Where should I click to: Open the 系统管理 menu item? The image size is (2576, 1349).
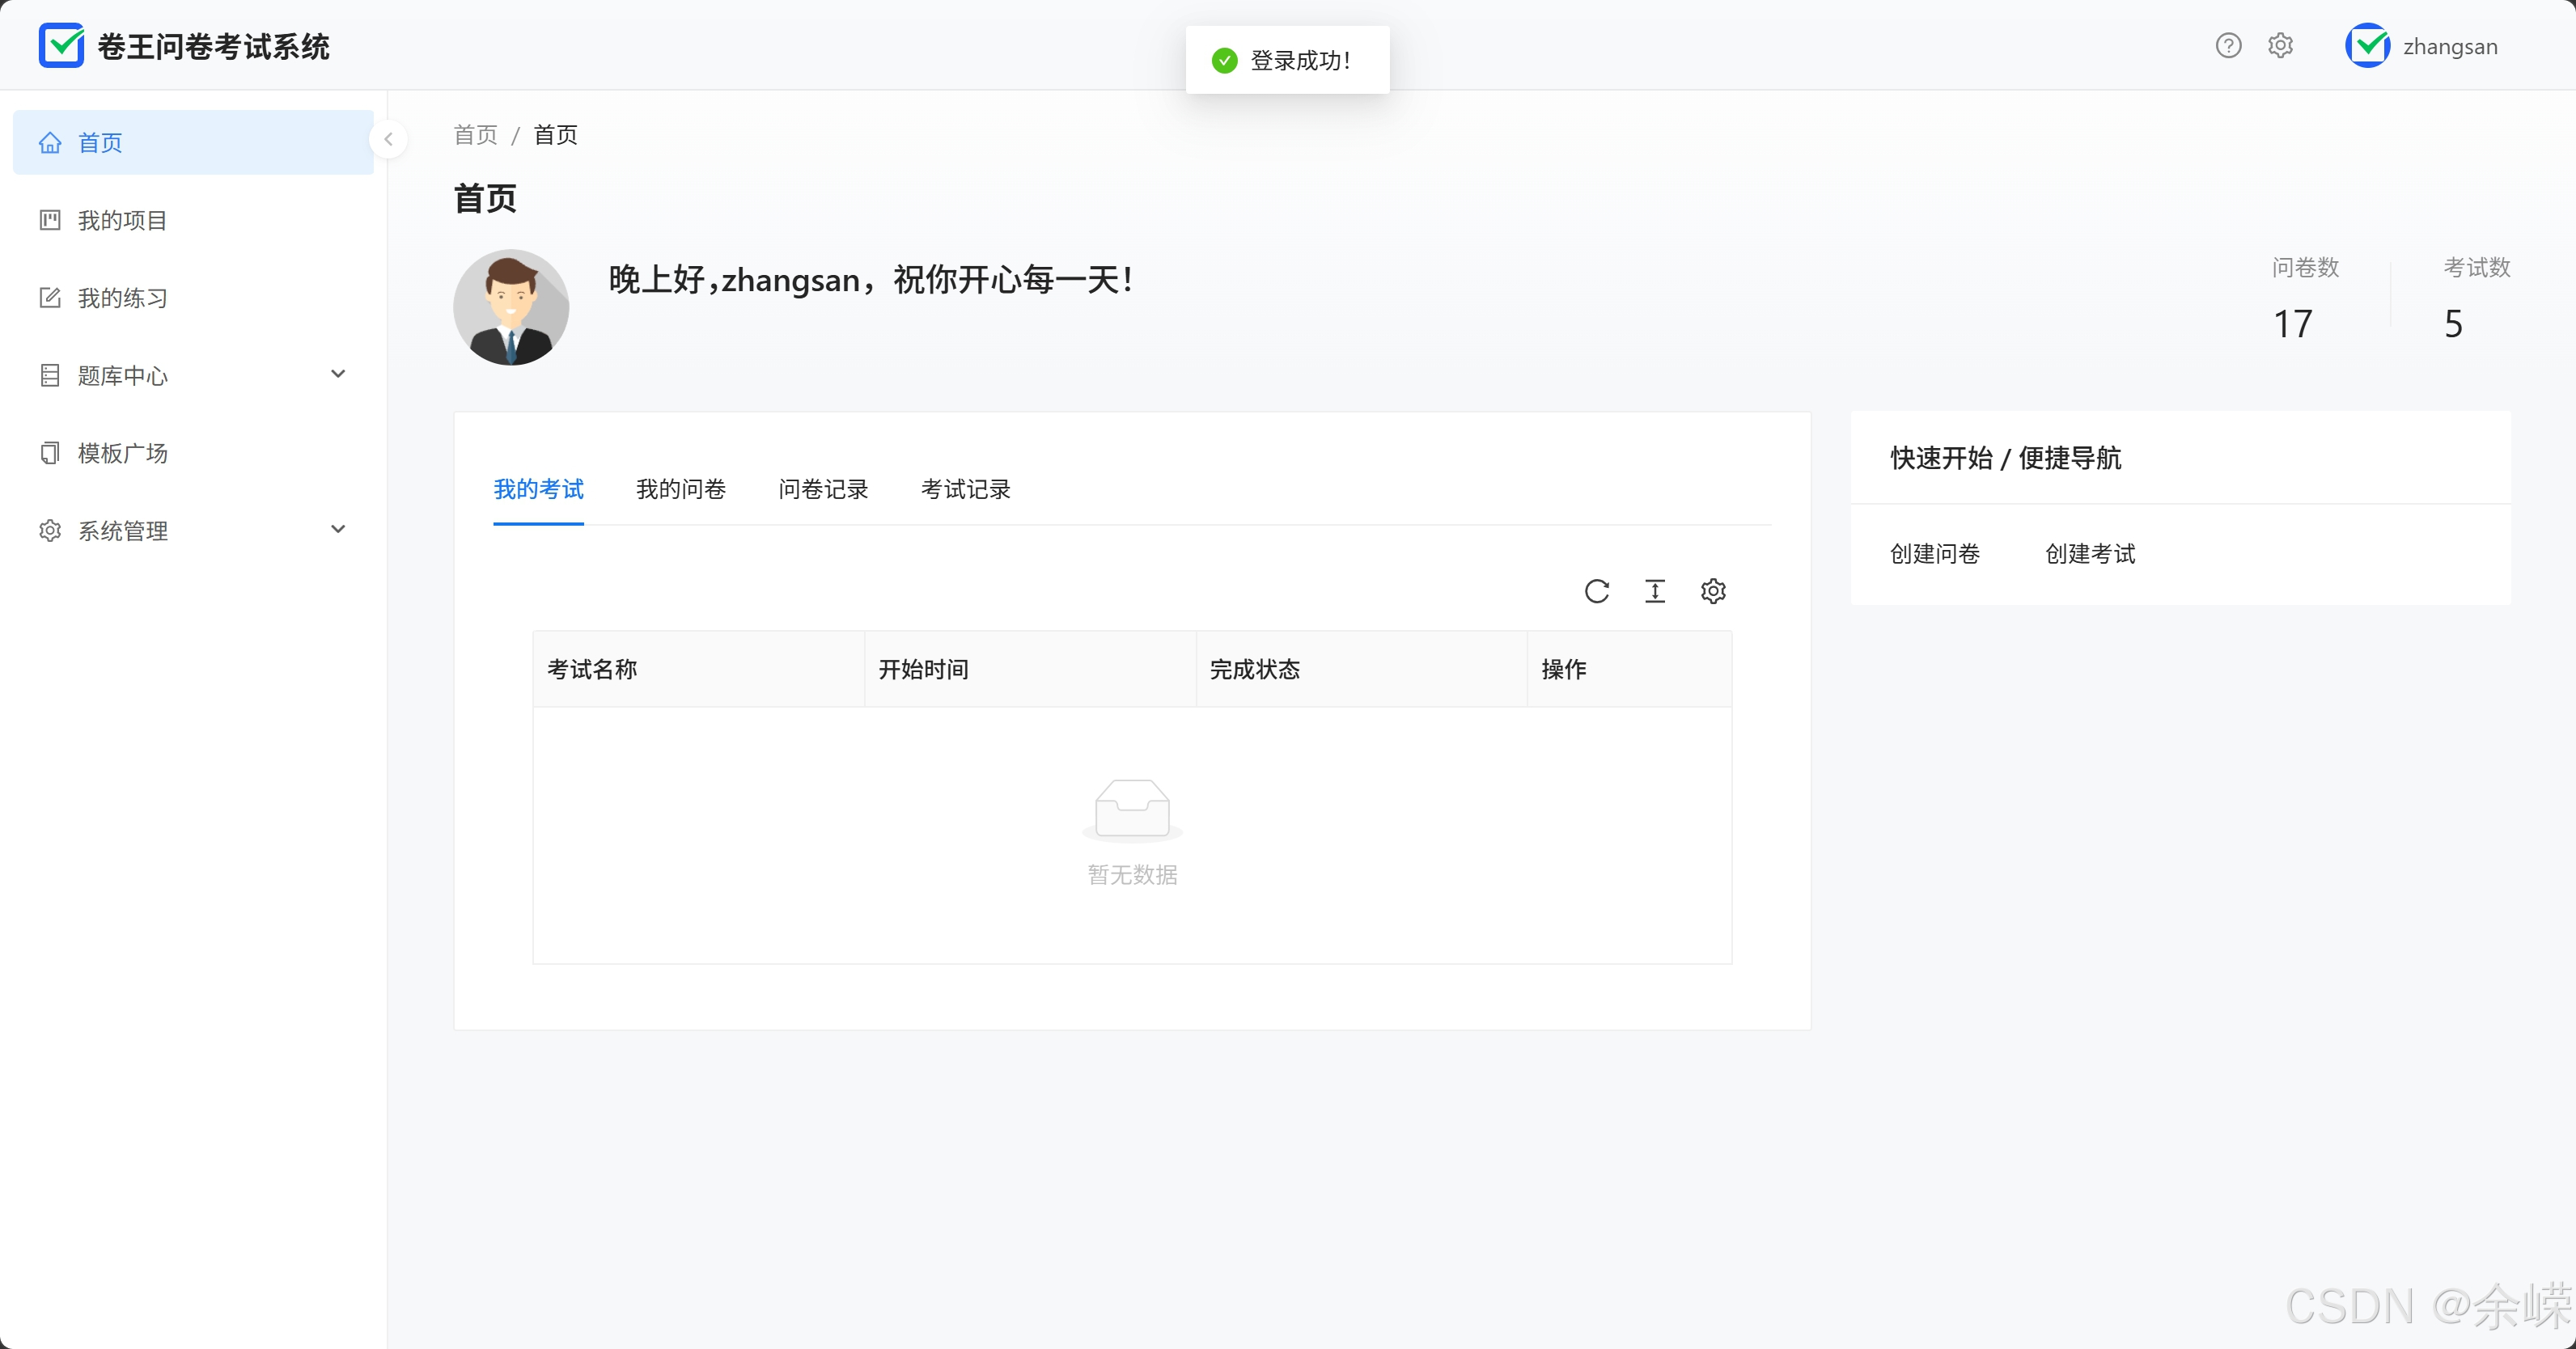click(193, 531)
